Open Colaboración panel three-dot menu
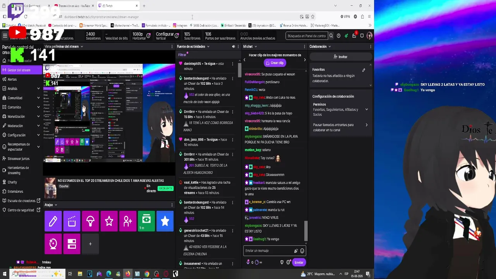Viewport: 496px width, 279px height. (x=370, y=46)
